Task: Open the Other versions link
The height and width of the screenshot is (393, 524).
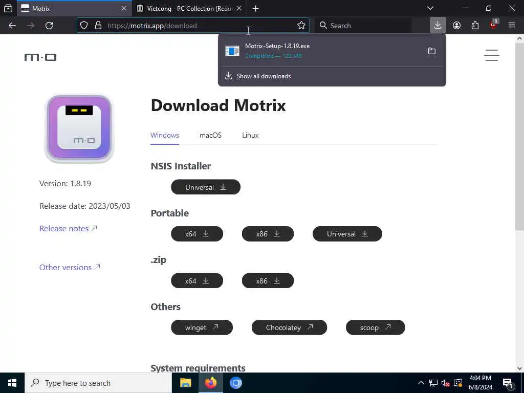Action: point(70,267)
